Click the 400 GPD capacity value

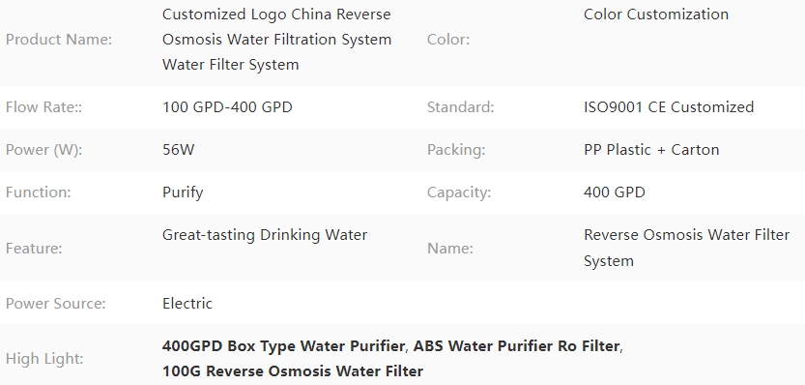614,192
